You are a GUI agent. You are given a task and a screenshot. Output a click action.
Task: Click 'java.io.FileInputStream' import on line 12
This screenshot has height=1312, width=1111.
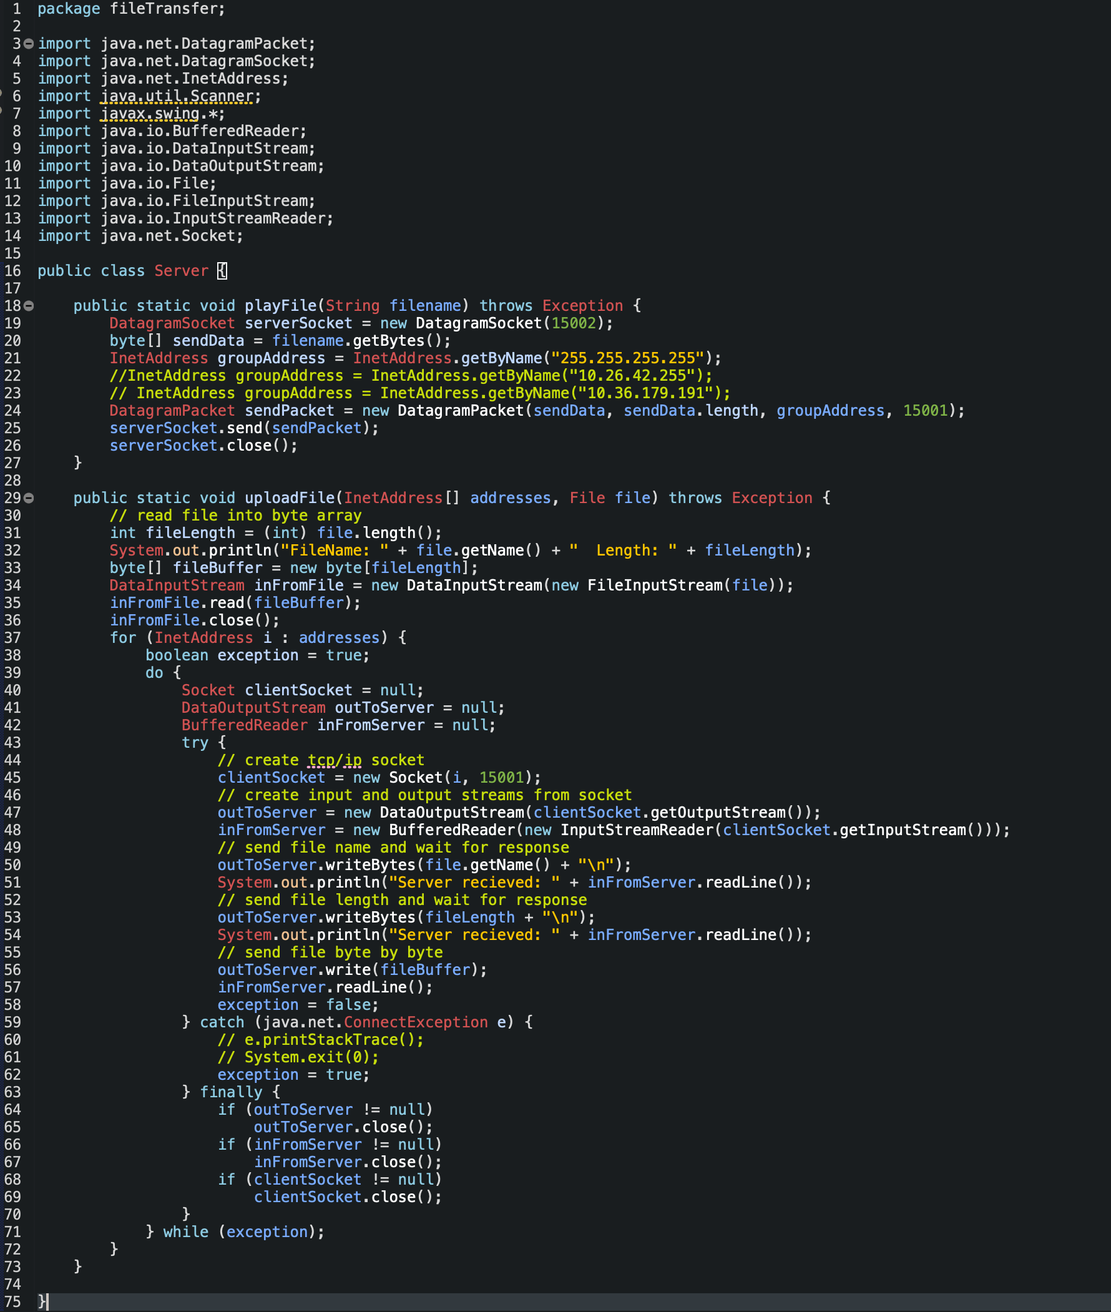pos(203,201)
